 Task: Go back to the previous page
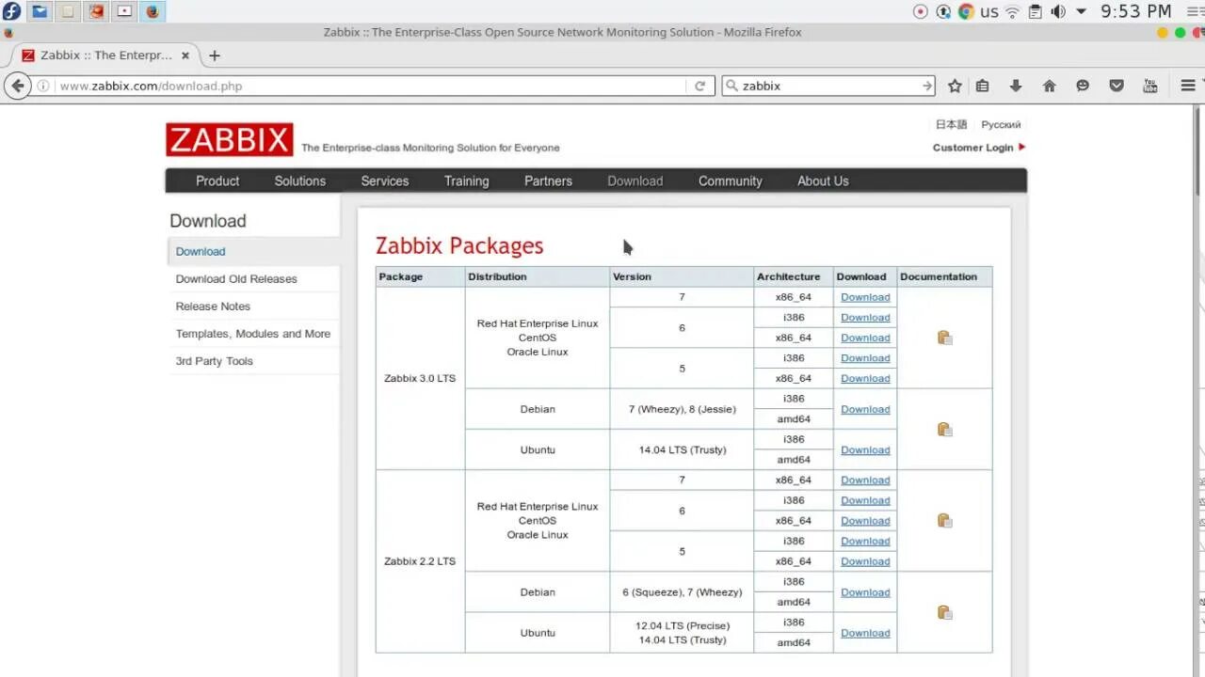17,86
